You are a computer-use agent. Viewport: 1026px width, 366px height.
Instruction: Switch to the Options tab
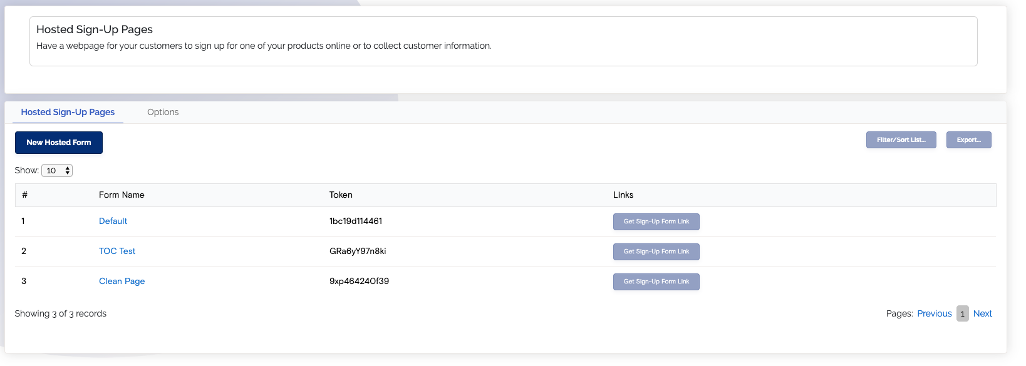163,112
